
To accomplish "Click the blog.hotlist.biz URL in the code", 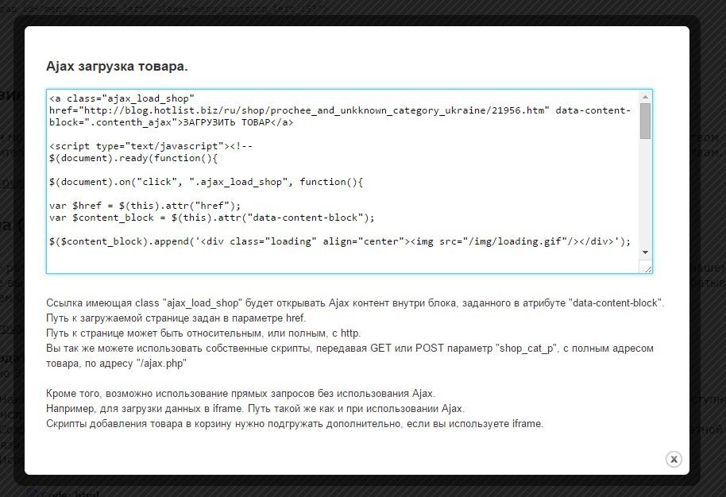I will [x=310, y=110].
